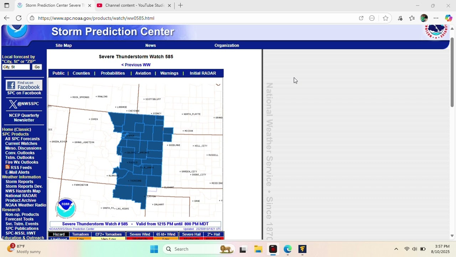Open NOAA Weather Radio sidebar link
Image resolution: width=456 pixels, height=257 pixels.
click(26, 205)
